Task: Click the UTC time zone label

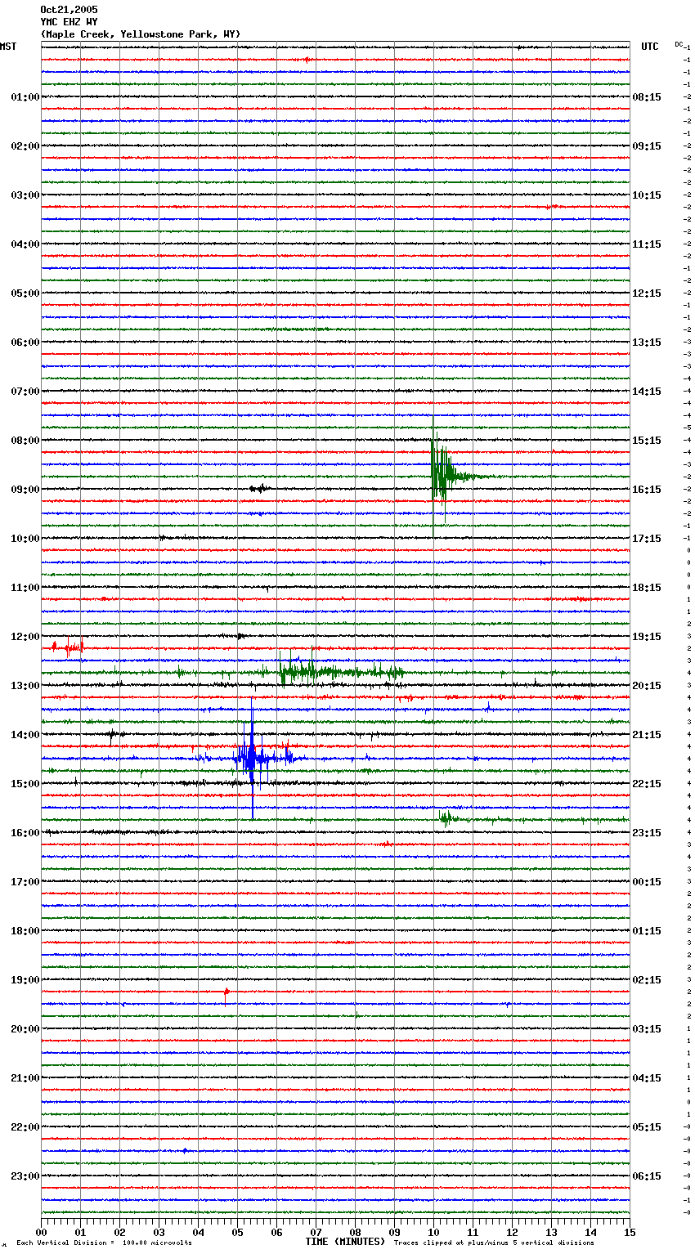Action: click(x=649, y=47)
